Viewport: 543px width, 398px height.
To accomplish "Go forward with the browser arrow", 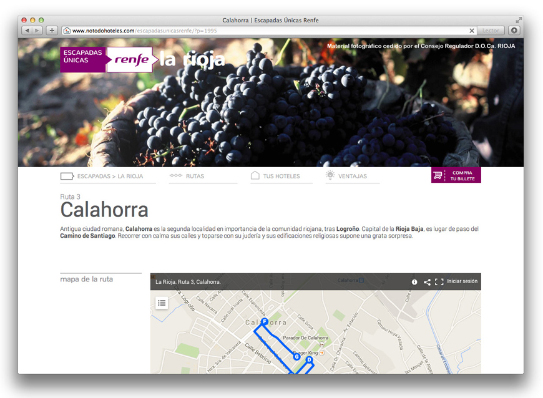I will (37, 31).
